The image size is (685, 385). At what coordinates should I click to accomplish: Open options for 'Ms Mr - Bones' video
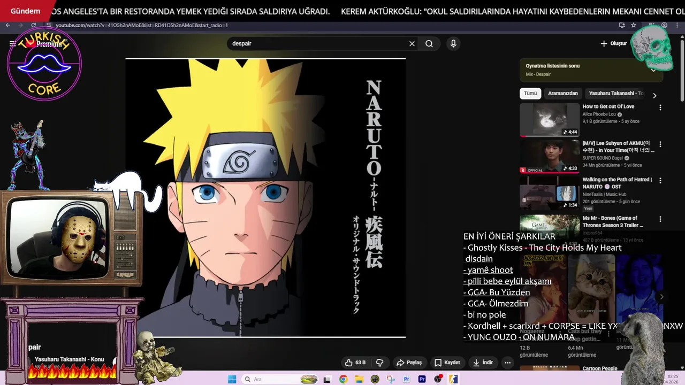[x=660, y=219]
